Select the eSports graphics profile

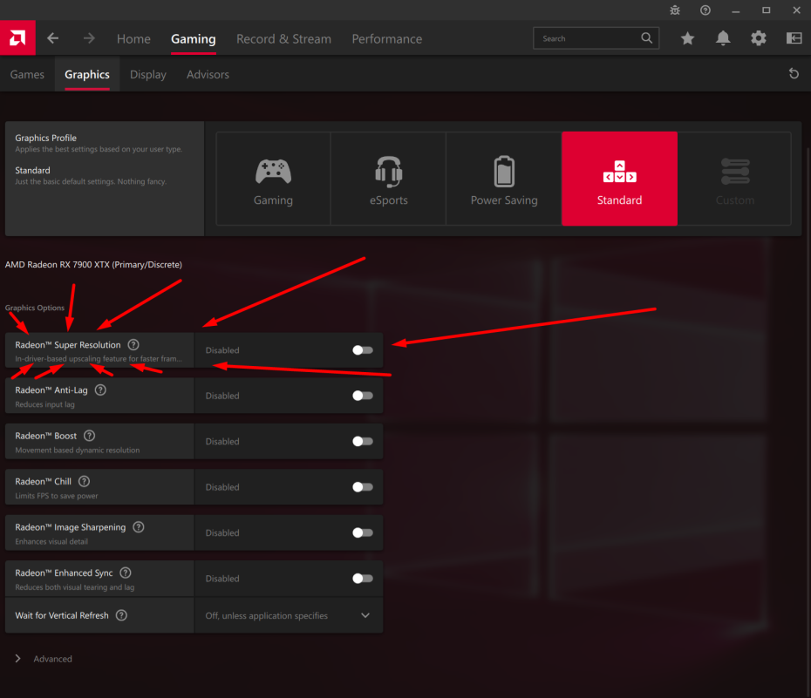[388, 180]
